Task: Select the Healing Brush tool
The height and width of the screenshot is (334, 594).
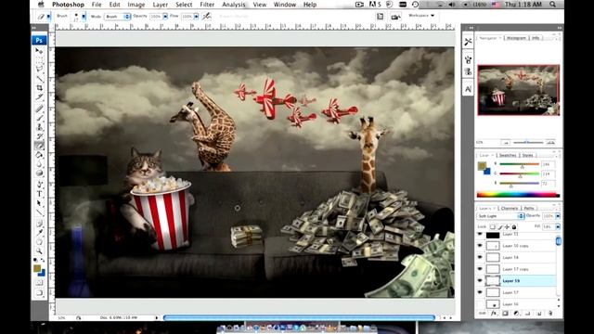Action: coord(39,109)
